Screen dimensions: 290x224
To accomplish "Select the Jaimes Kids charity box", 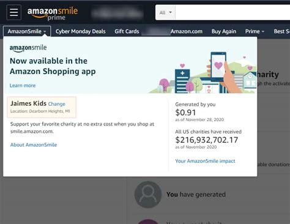I will tap(42, 107).
